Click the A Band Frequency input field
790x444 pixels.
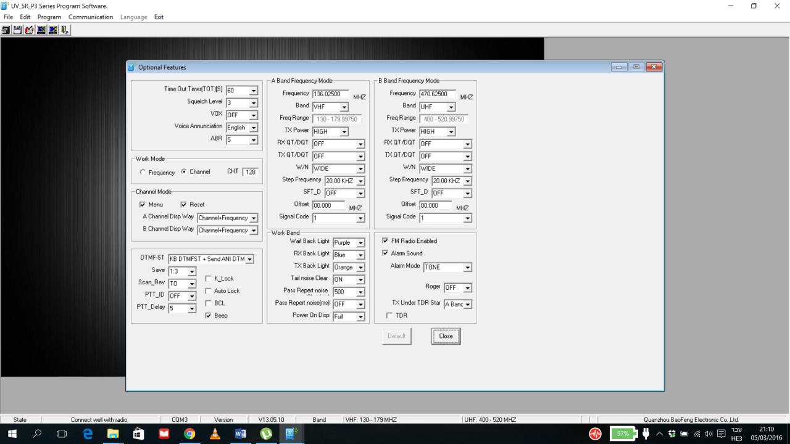click(x=330, y=94)
